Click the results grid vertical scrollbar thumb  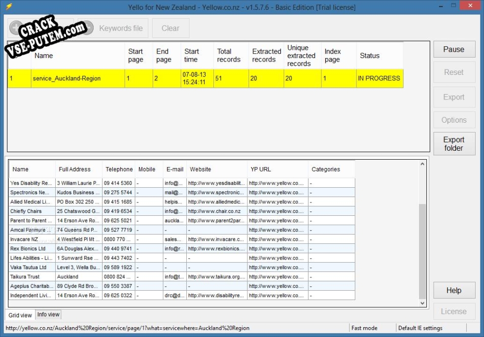pos(422,251)
